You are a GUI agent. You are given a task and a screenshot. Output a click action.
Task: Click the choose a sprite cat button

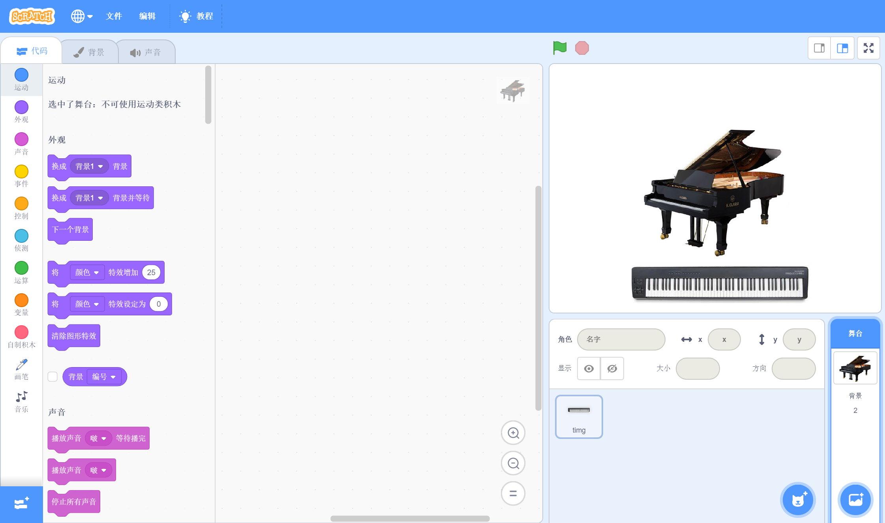[x=798, y=500]
